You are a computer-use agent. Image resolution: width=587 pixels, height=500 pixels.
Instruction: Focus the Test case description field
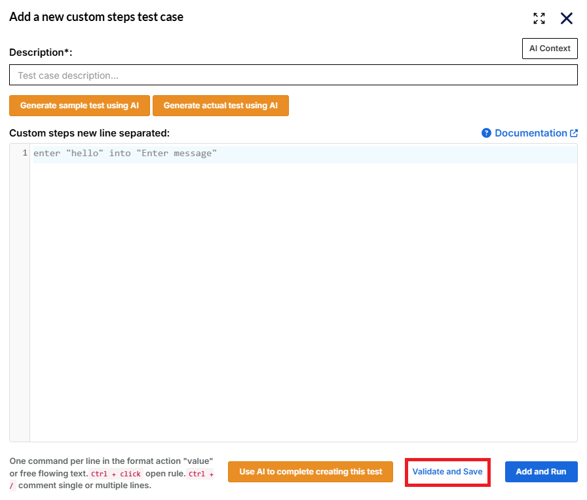click(x=293, y=75)
